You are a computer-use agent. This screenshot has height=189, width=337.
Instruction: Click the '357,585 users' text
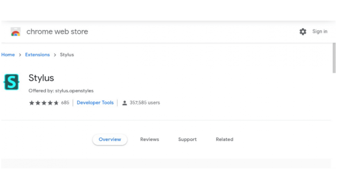pos(145,102)
